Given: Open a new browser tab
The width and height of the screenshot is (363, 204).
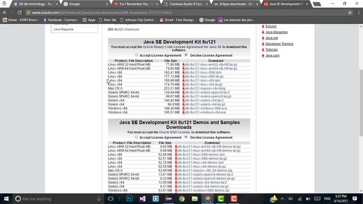Looking at the screenshot, I should tap(317, 4).
